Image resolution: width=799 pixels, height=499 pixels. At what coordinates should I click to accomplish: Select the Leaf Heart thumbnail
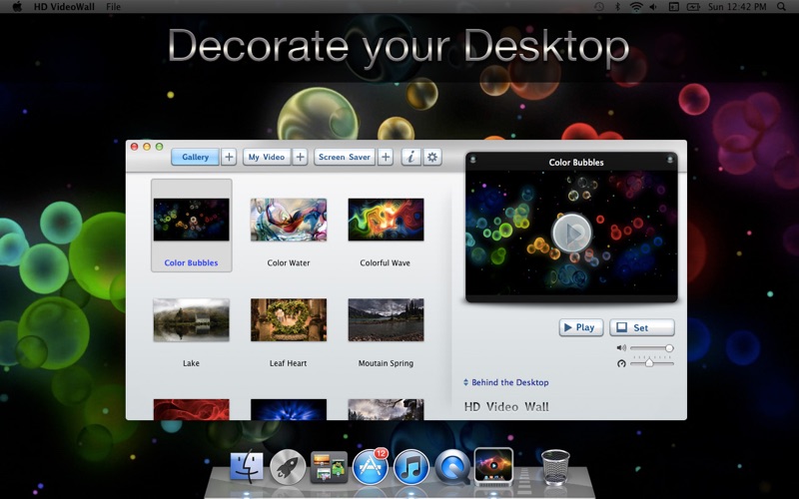tap(289, 319)
